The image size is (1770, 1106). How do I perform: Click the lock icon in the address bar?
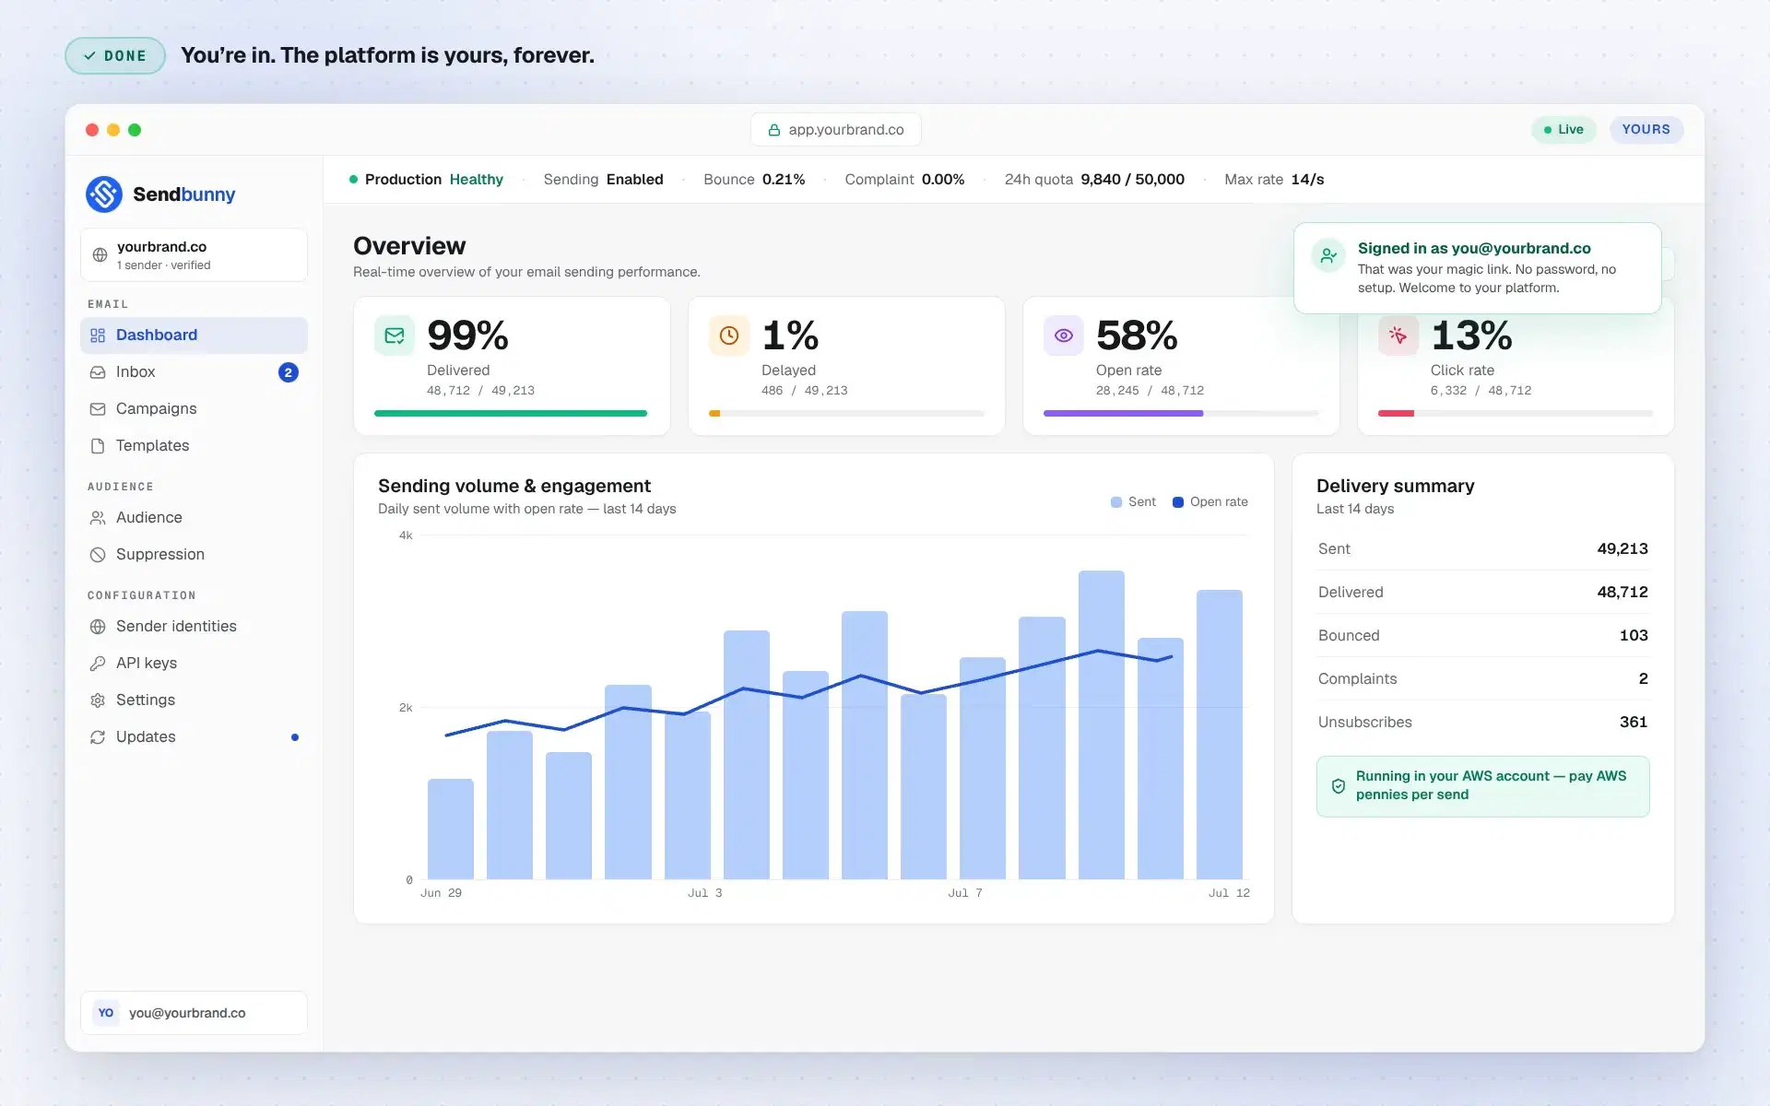[774, 130]
